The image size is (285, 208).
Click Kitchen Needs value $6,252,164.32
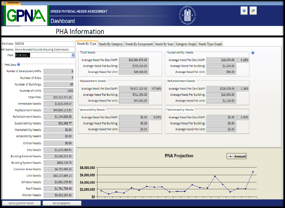[59, 195]
